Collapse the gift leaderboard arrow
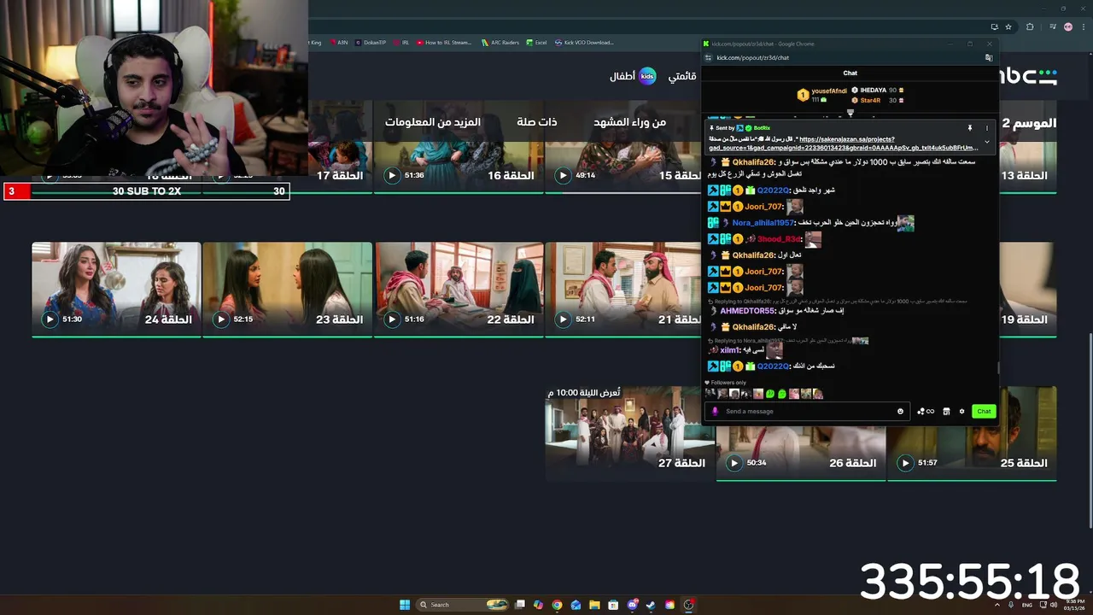The width and height of the screenshot is (1093, 615). point(850,113)
